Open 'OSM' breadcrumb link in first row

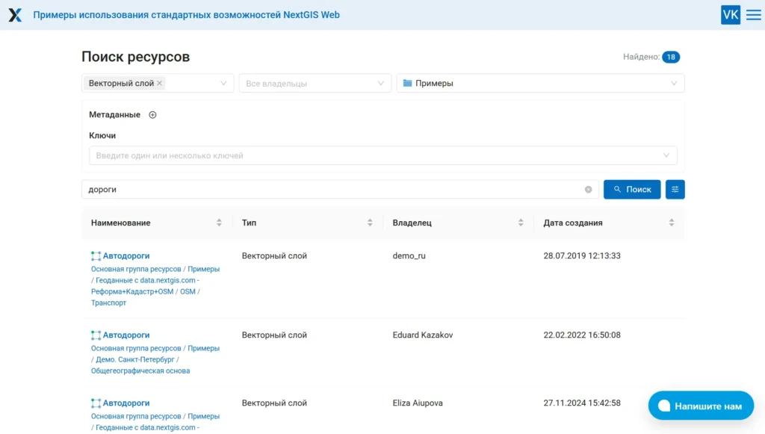coord(188,291)
